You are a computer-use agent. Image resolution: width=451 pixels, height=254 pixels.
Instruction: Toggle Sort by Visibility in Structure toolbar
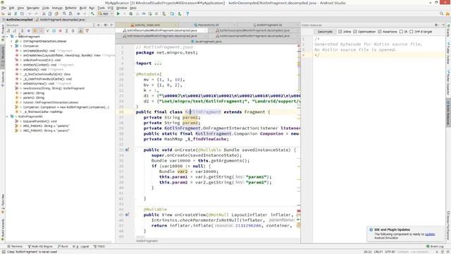(x=8, y=31)
